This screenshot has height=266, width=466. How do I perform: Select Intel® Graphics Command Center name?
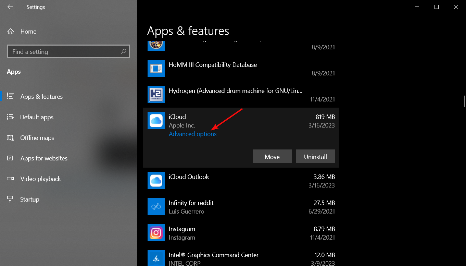[214, 255]
